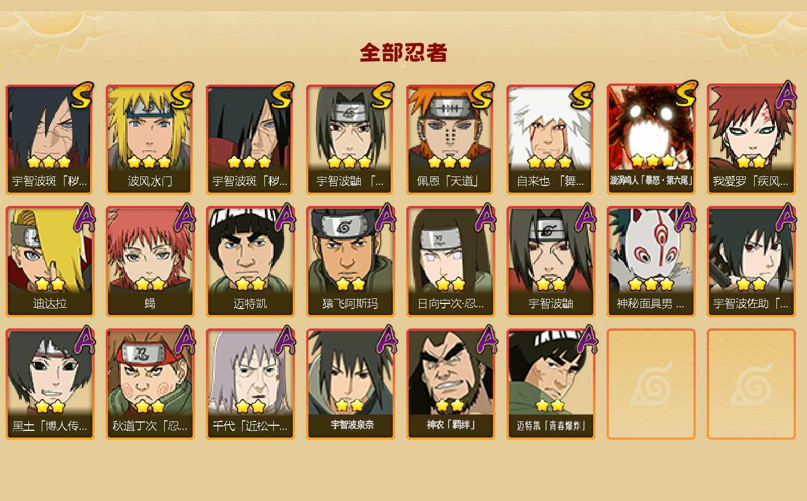Choose the 迪达拉 character card
This screenshot has width=807, height=501.
pos(50,262)
